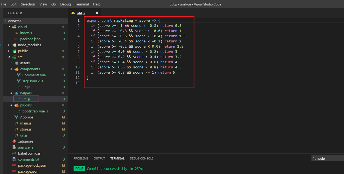Select the TERMINAL panel tab

click(117, 158)
